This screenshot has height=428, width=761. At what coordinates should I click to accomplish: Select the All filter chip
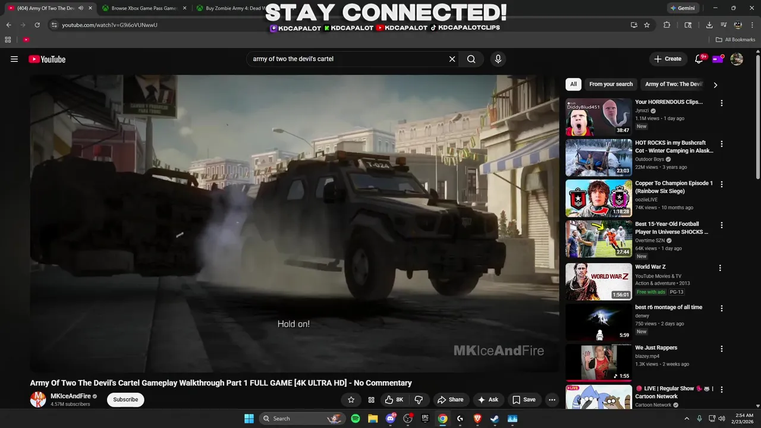573,84
